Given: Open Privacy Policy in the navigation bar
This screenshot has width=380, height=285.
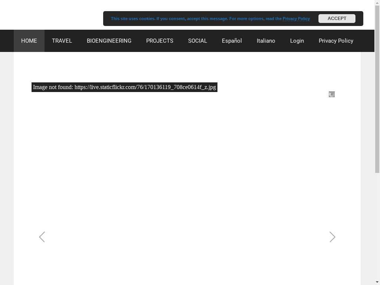Looking at the screenshot, I should (336, 41).
